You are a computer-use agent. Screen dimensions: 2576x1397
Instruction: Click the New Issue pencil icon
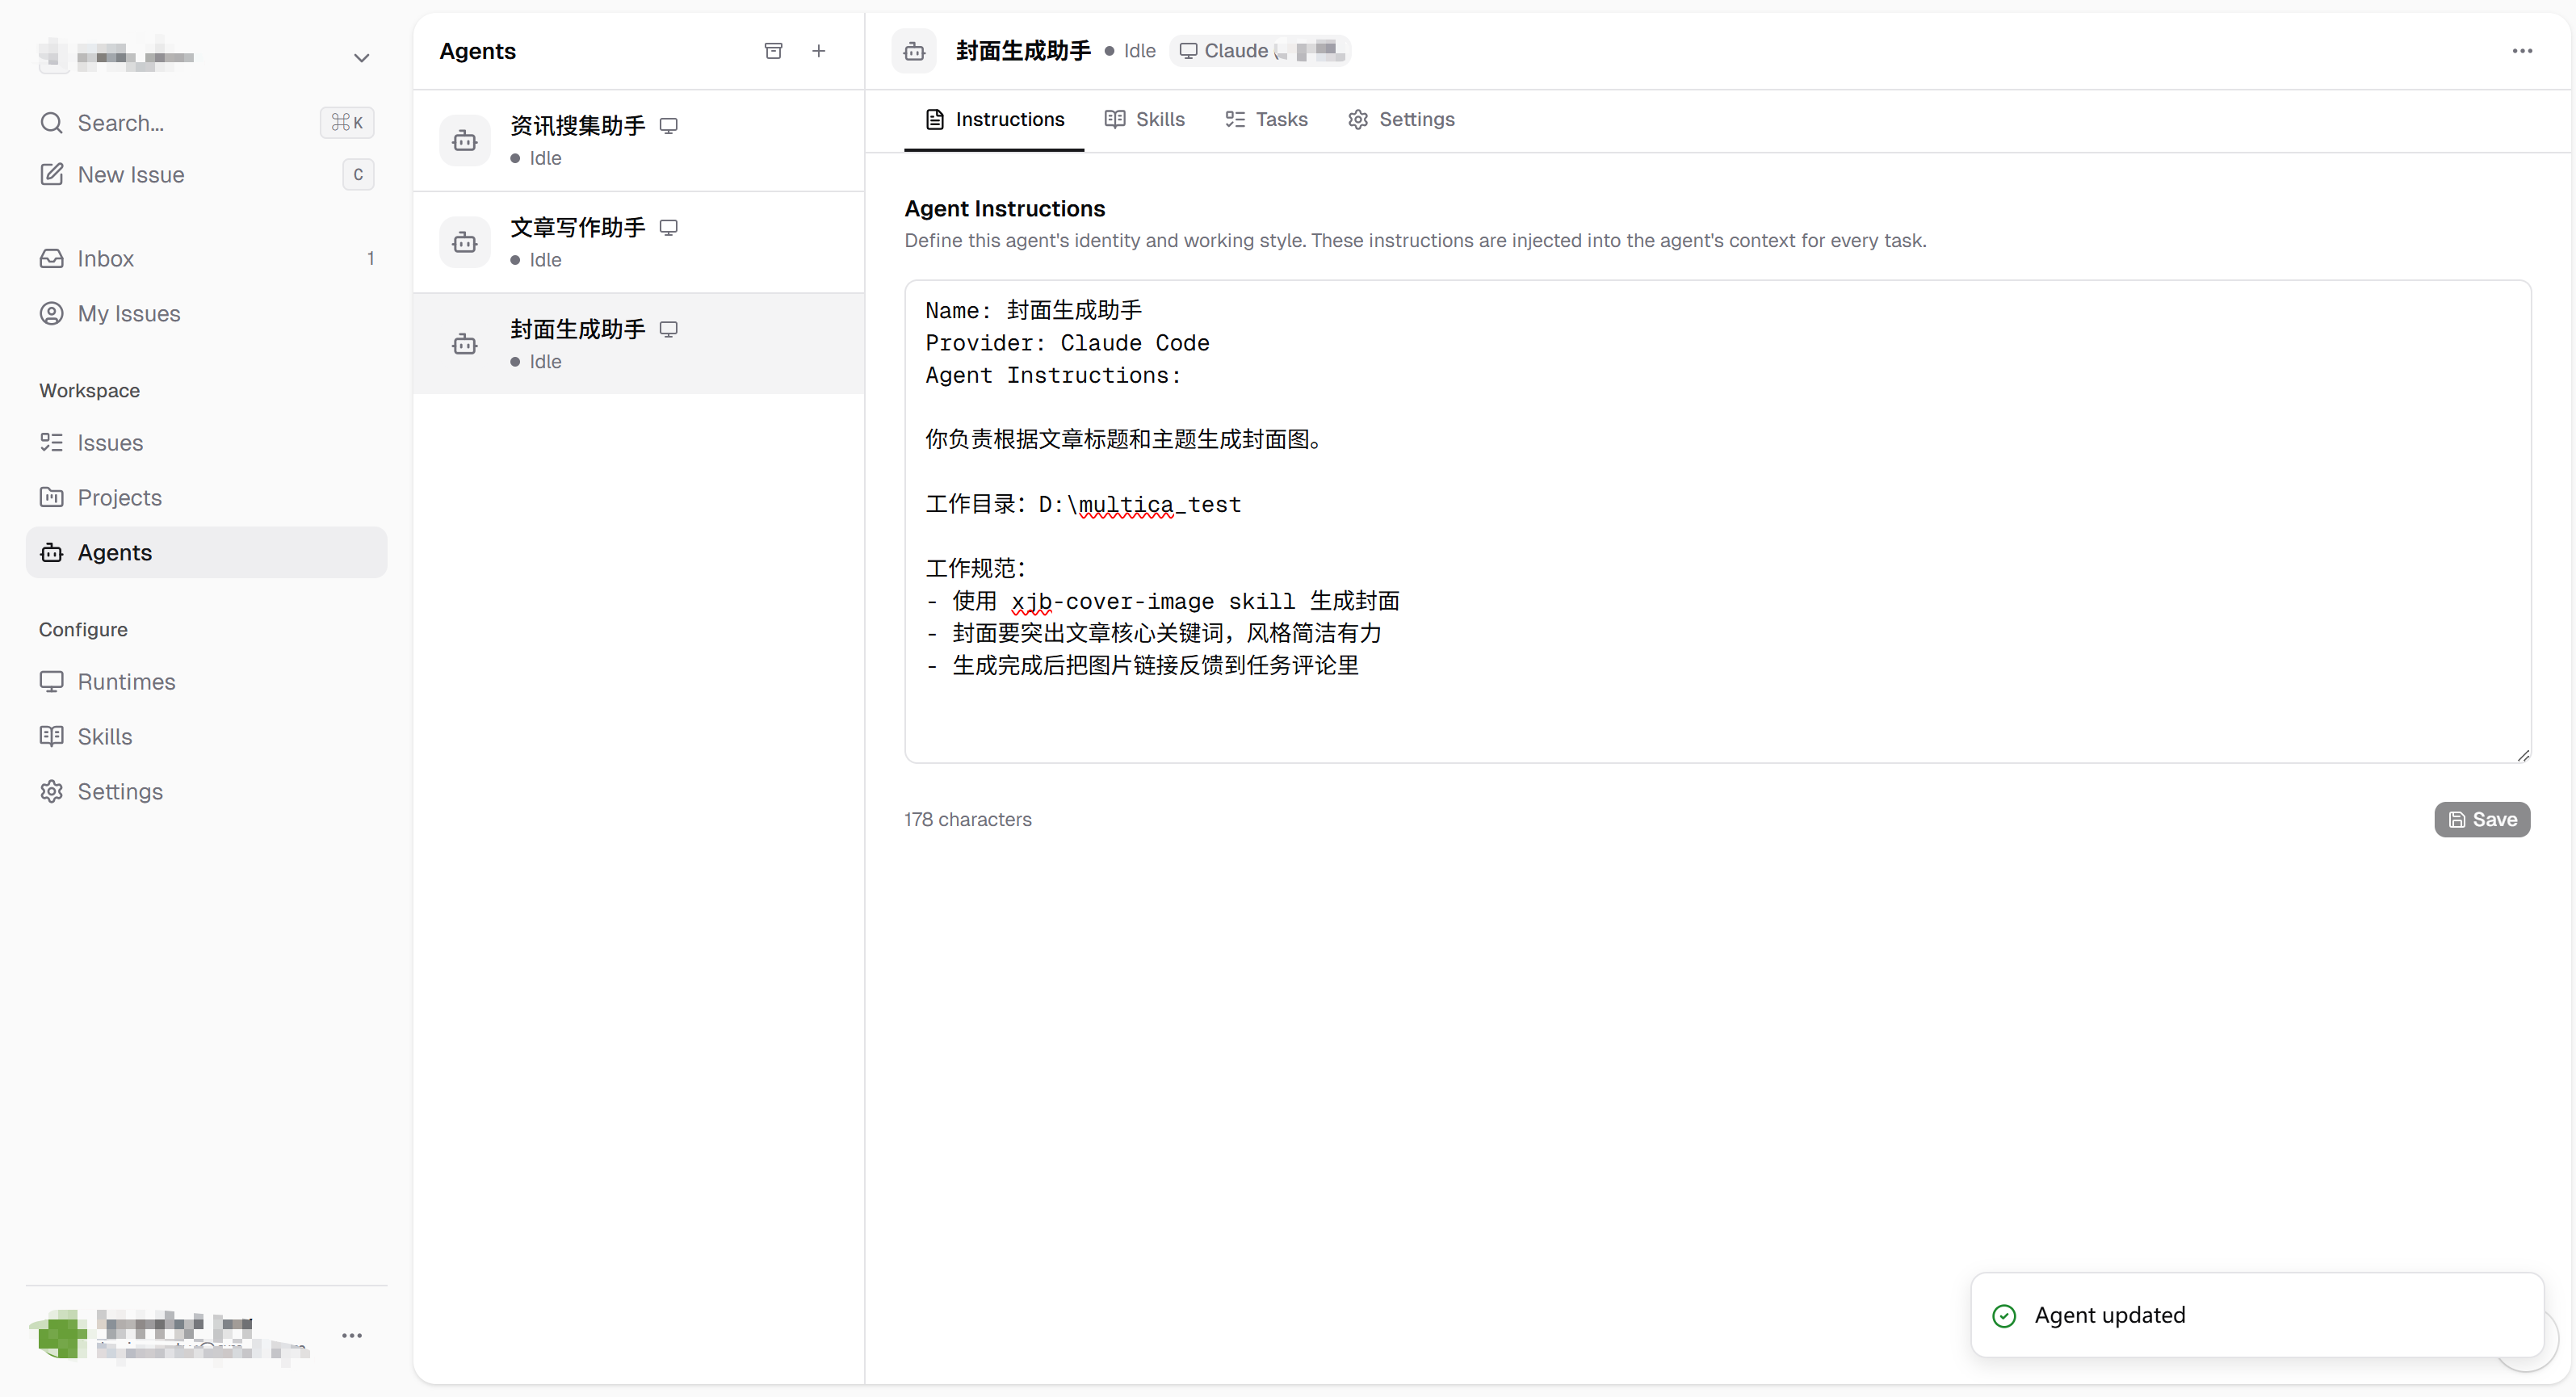pos(52,175)
